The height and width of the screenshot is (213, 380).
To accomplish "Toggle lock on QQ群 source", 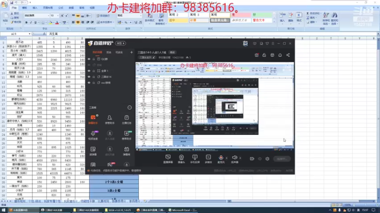I will [94, 59].
